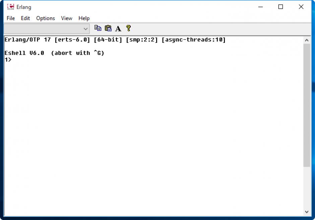Minimize the Erlang window
Viewport: 315px width, 220px height.
(x=261, y=7)
